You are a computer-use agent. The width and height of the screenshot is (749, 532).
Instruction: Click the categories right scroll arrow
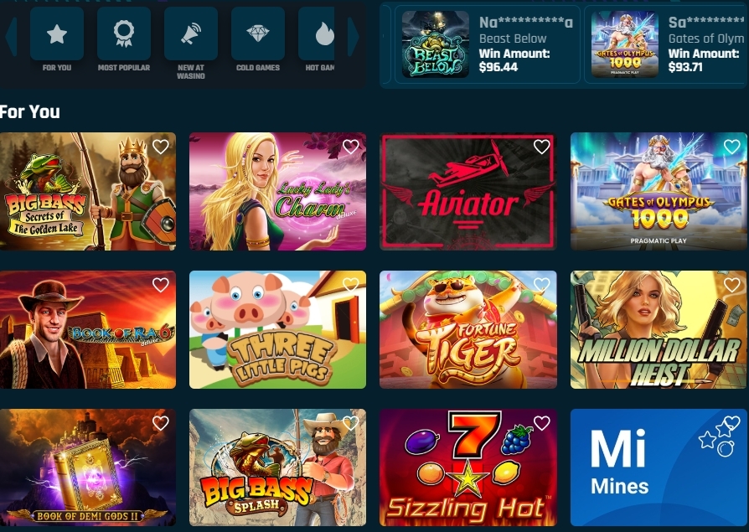point(354,37)
